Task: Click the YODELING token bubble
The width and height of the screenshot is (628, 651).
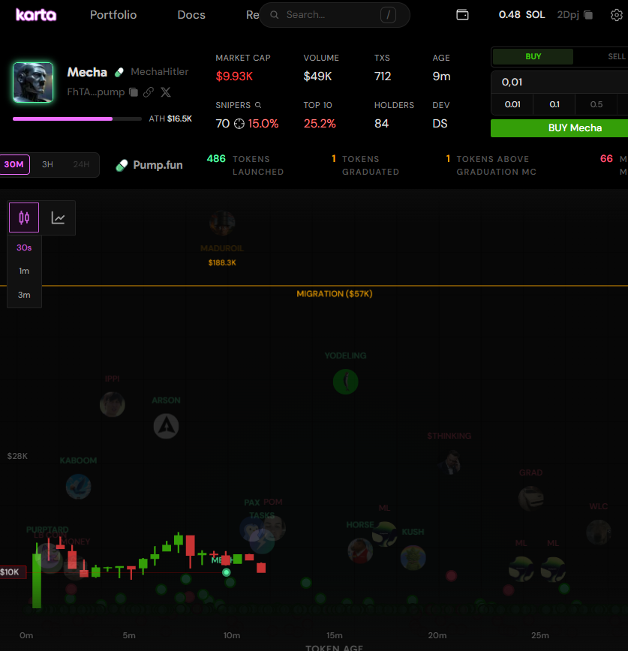Action: point(346,382)
